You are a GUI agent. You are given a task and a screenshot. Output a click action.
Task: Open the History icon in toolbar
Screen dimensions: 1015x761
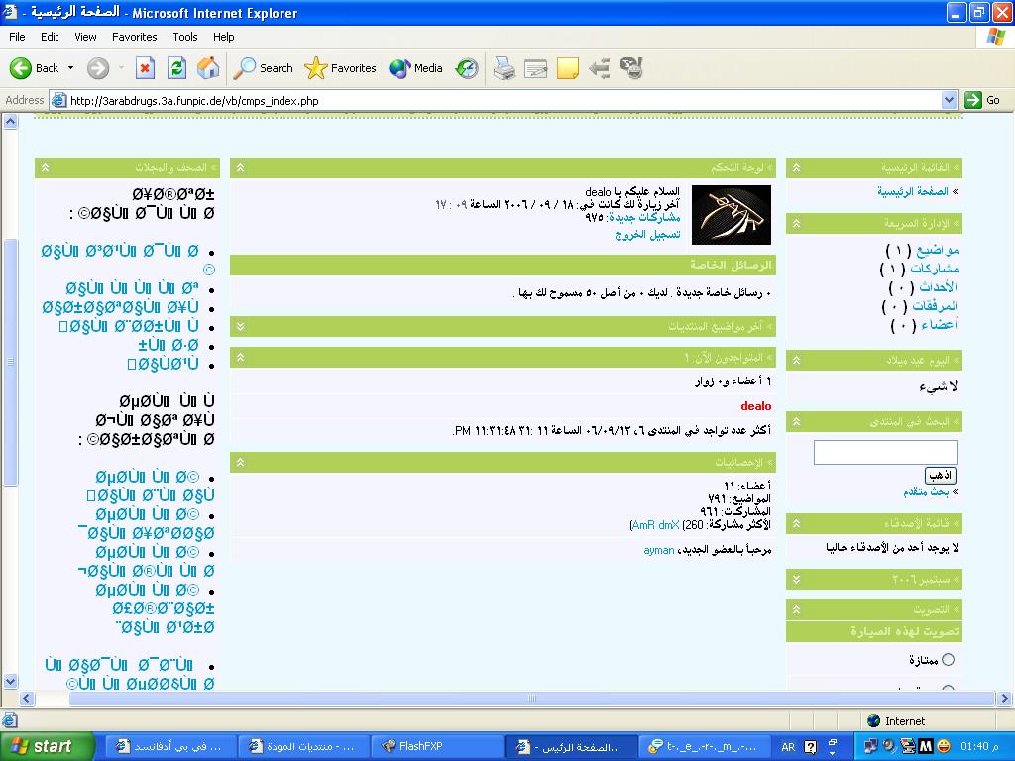click(x=467, y=68)
